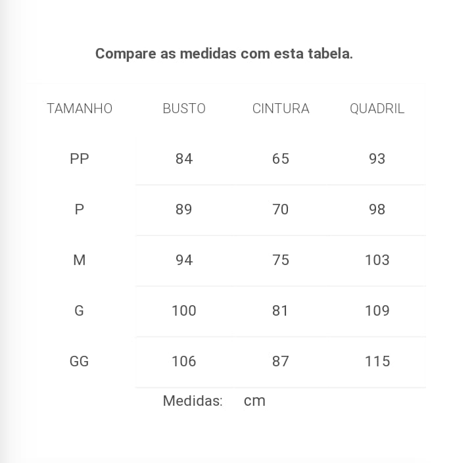
Task: Select the CINTURA column header
Action: coord(281,109)
